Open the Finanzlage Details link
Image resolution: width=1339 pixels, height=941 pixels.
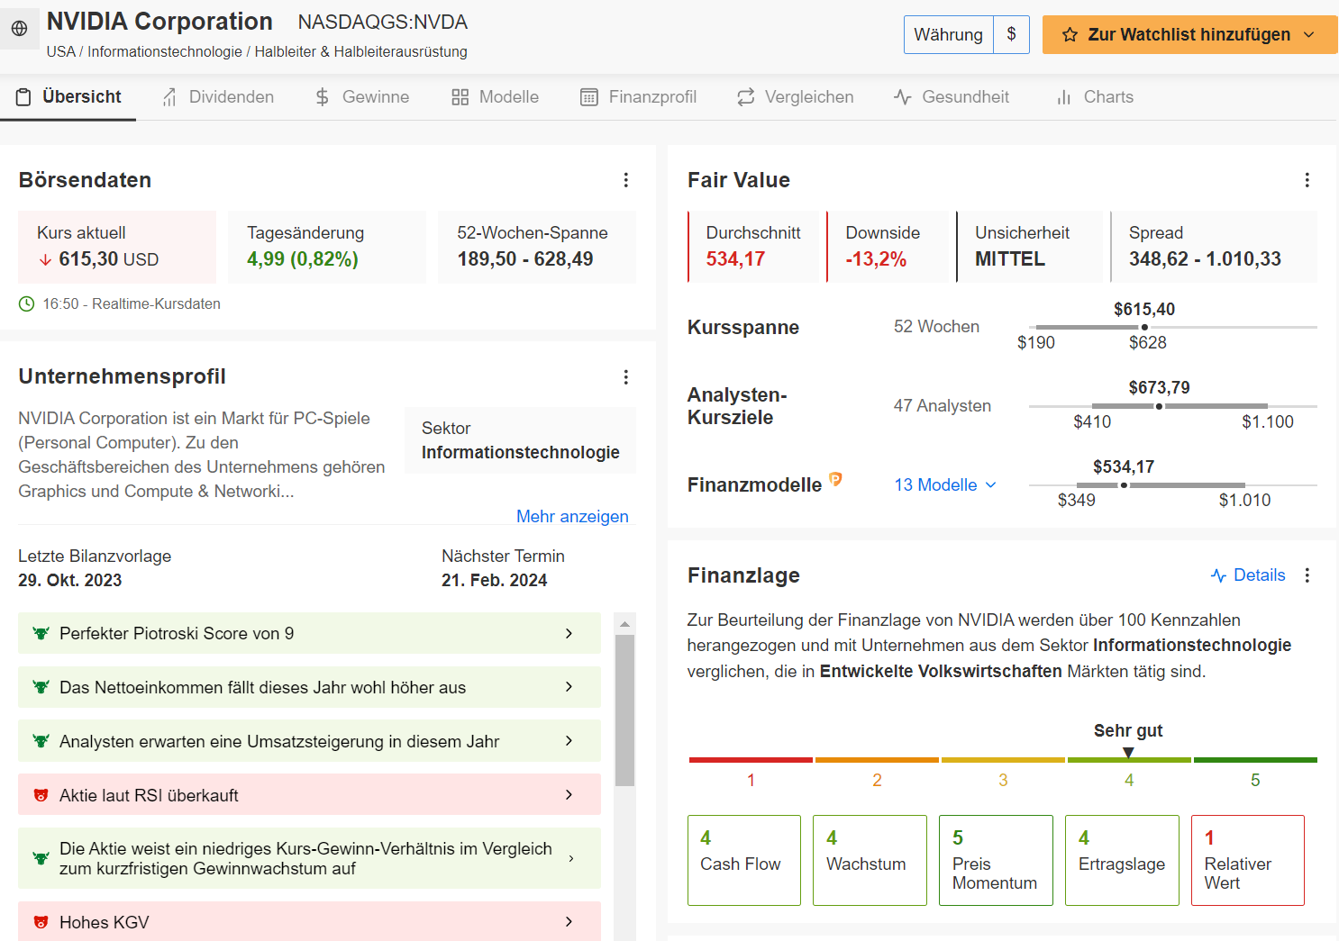(1248, 575)
